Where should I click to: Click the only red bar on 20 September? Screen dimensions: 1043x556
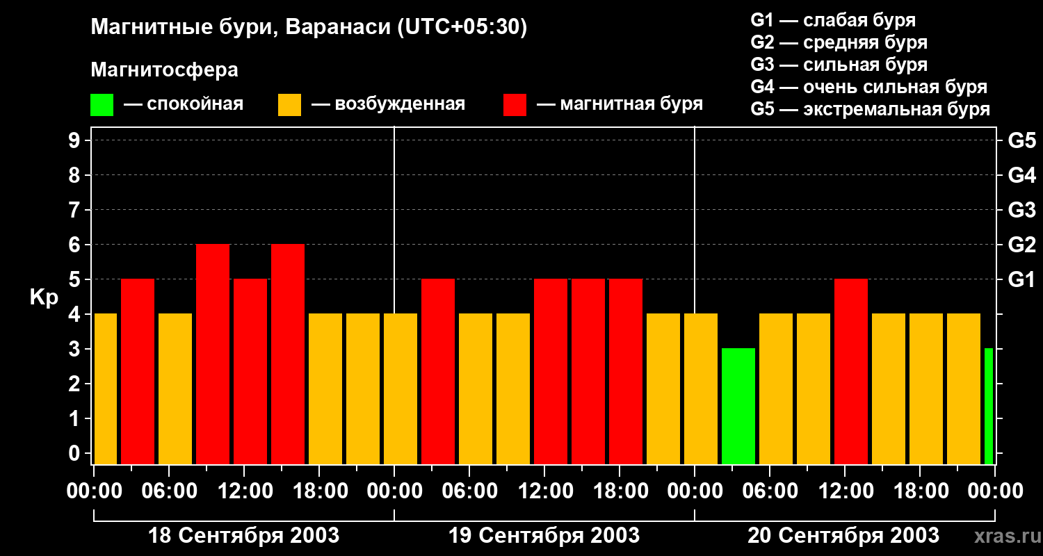[851, 372]
